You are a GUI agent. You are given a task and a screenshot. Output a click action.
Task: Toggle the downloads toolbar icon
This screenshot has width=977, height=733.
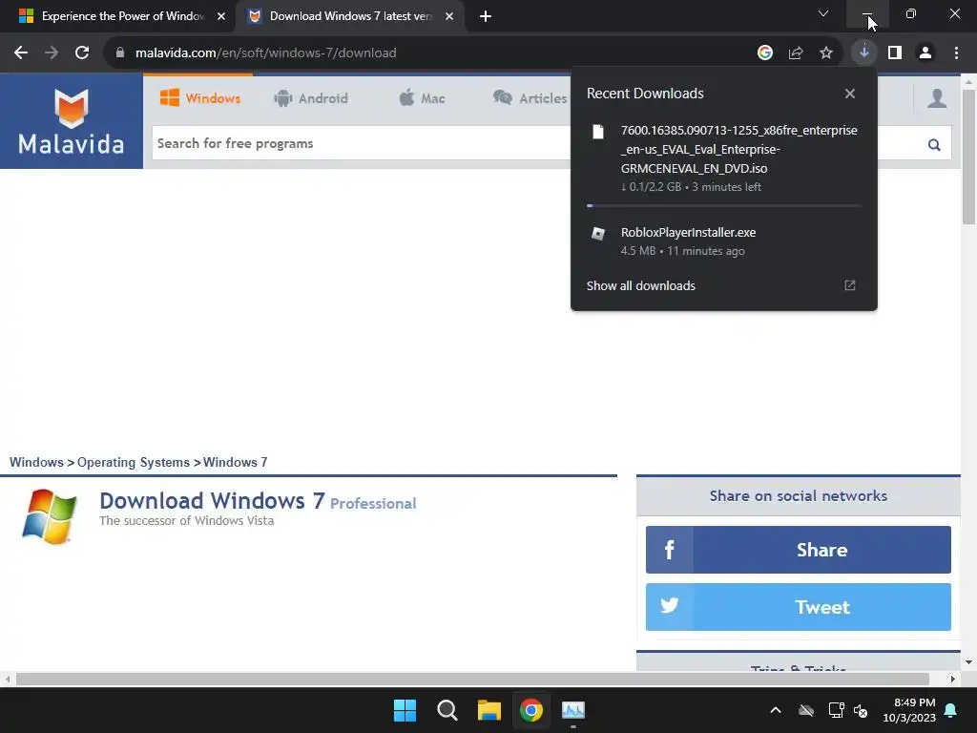pos(863,53)
